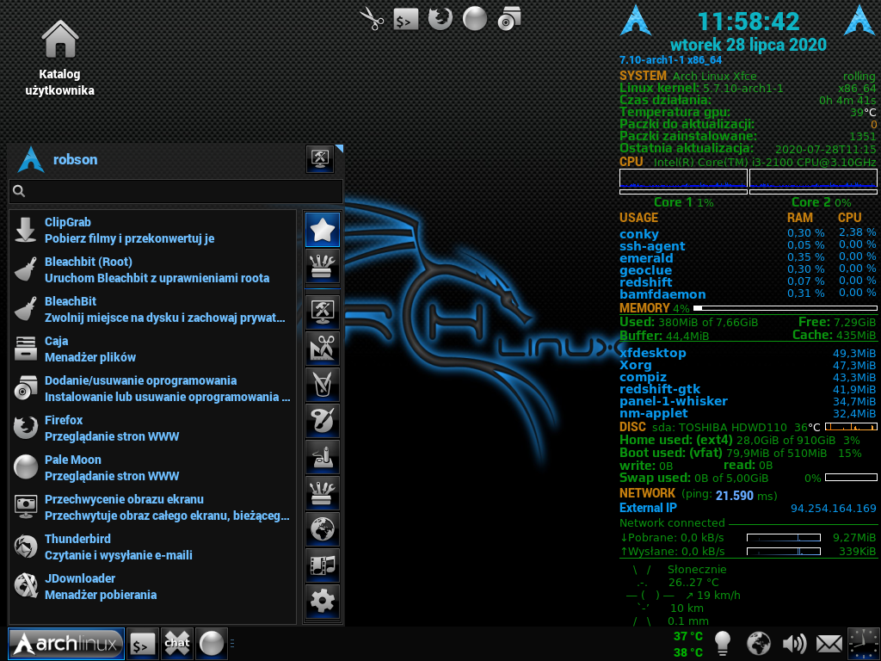Click the search field in Whisker menu
The width and height of the screenshot is (881, 661).
[x=176, y=191]
